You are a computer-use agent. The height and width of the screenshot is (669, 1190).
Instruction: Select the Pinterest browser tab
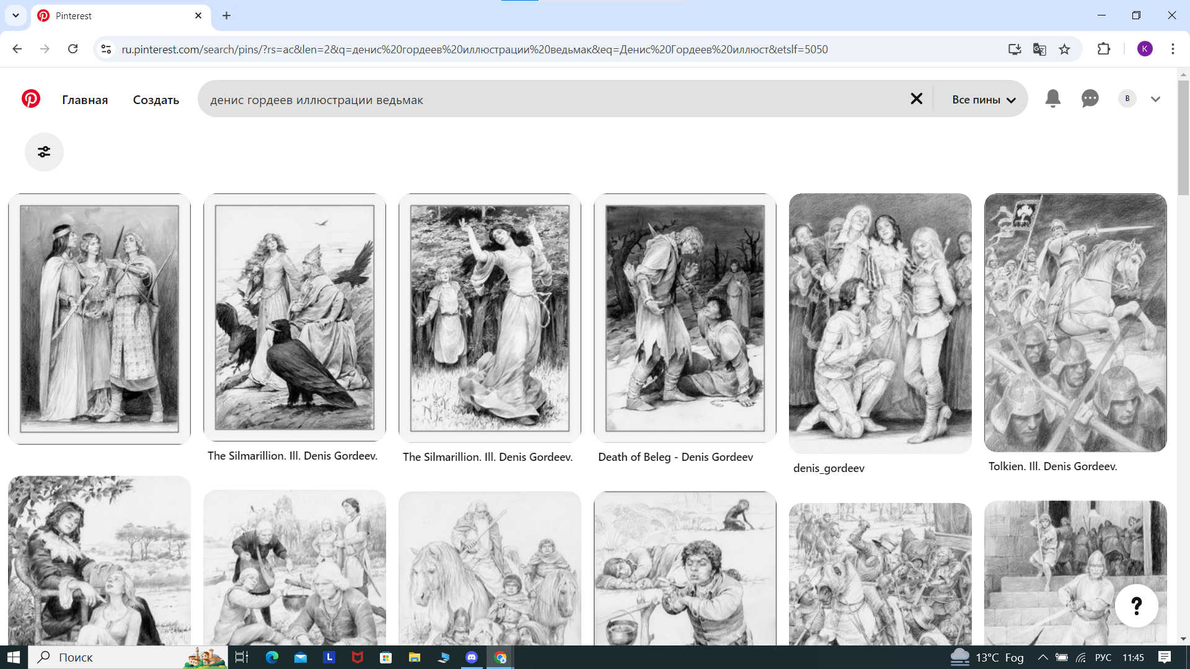click(x=121, y=15)
